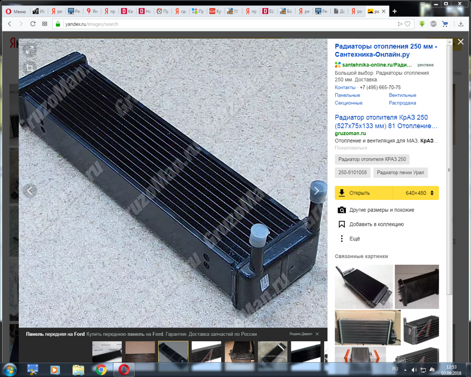Go to the next image arrow
Screen dimensions: 471x377
(x=316, y=191)
